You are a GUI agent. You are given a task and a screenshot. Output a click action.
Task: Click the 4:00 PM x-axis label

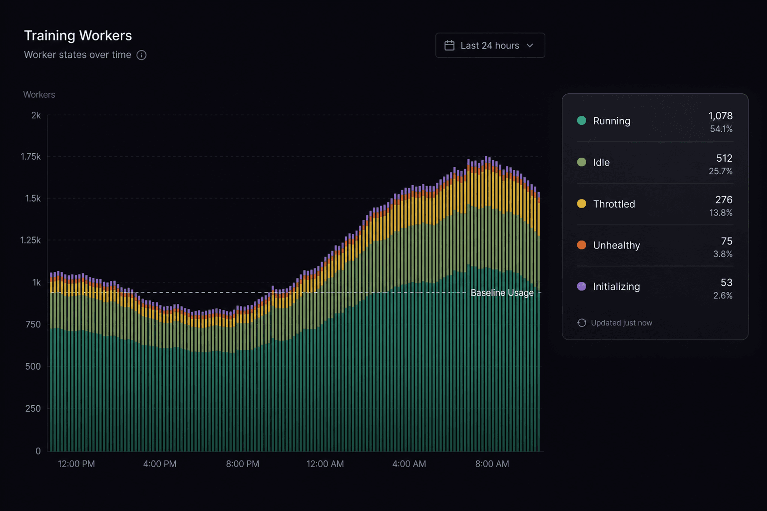160,464
